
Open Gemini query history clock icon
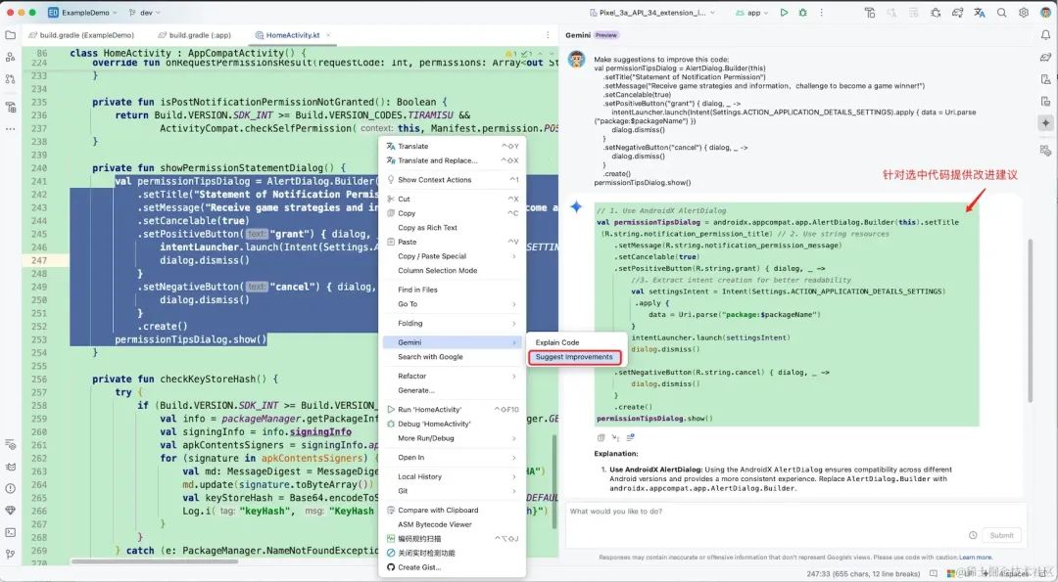[x=973, y=535]
